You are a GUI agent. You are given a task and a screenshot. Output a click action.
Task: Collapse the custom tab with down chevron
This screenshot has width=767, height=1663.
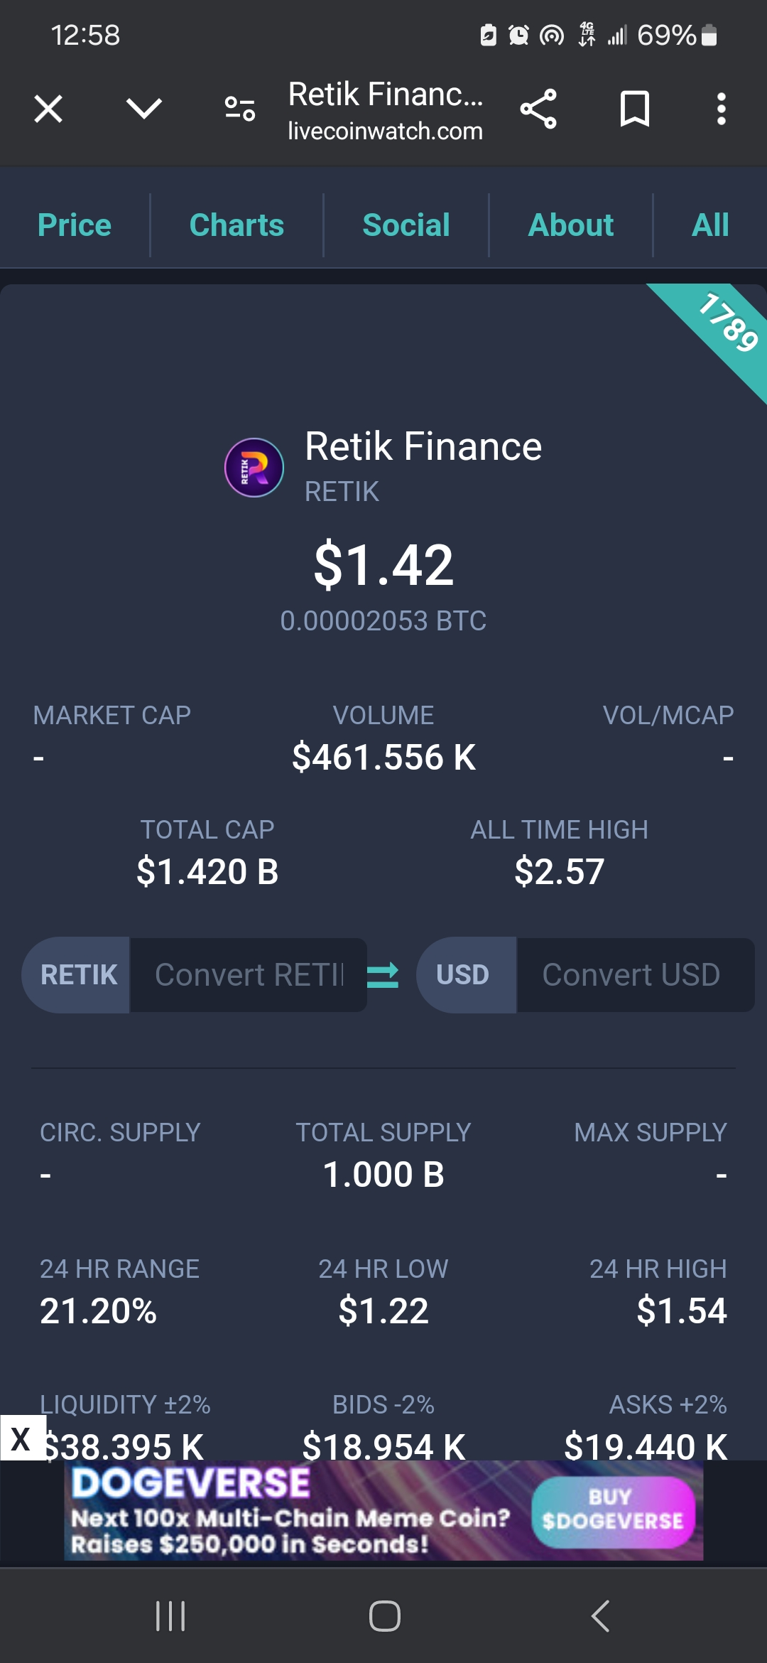[144, 109]
